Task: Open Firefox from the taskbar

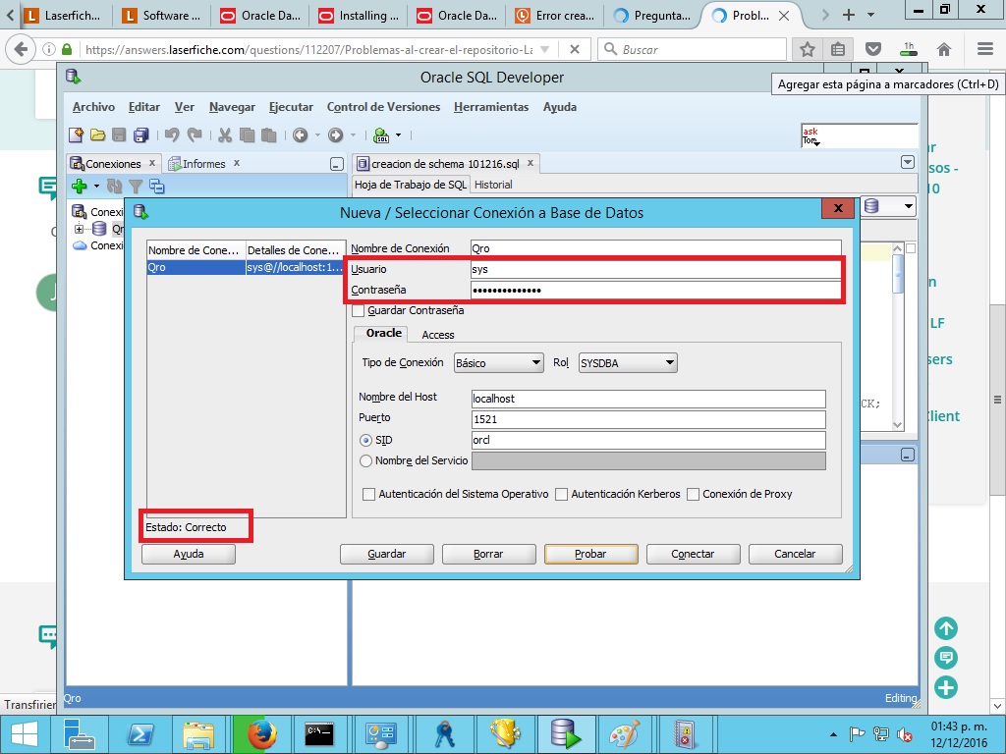Action: pyautogui.click(x=262, y=734)
